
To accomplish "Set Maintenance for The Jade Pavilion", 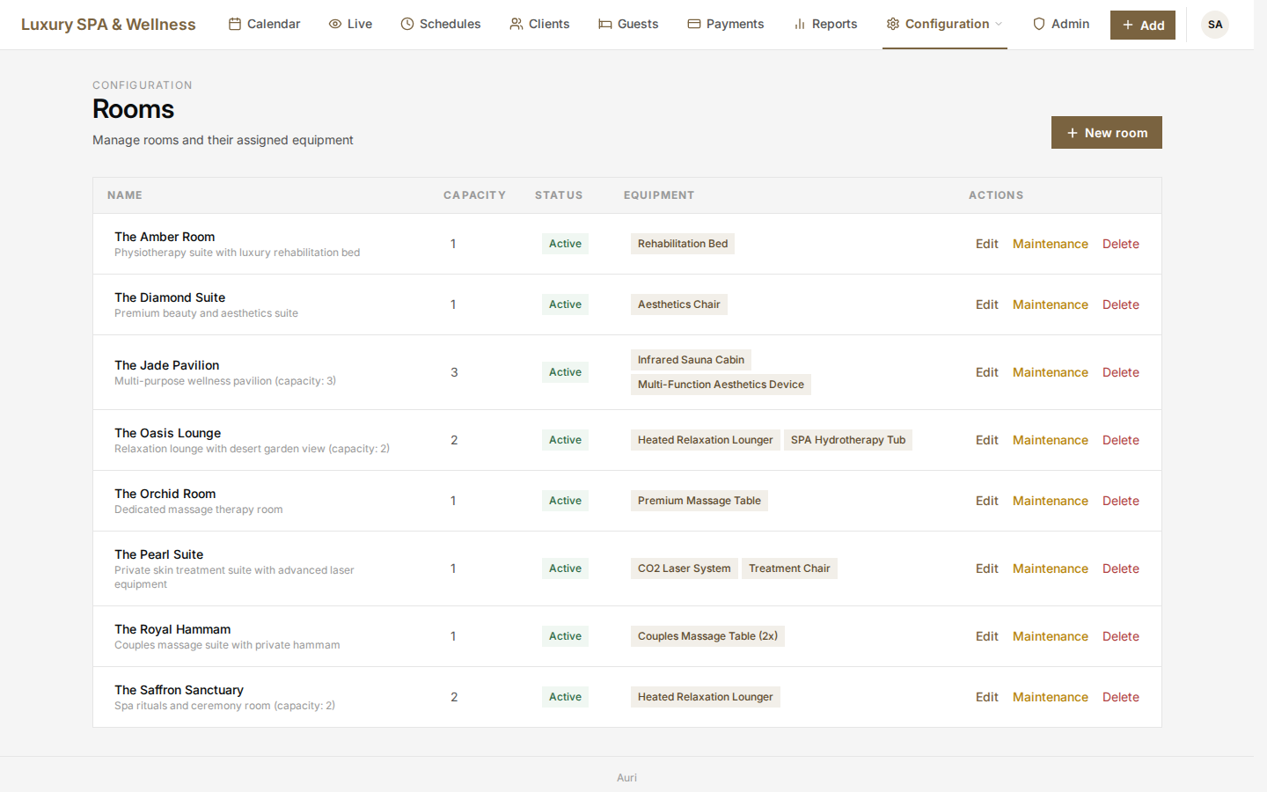I will 1050,372.
